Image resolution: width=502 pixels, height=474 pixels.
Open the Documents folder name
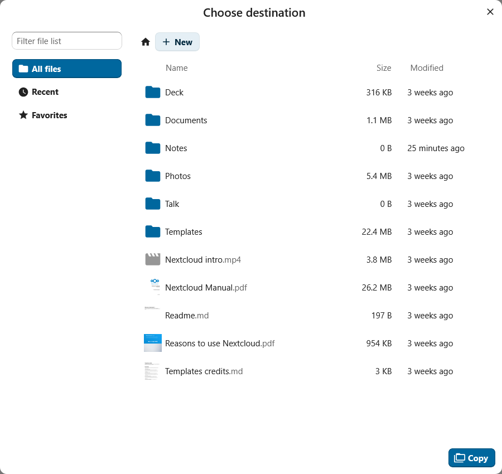coord(186,120)
